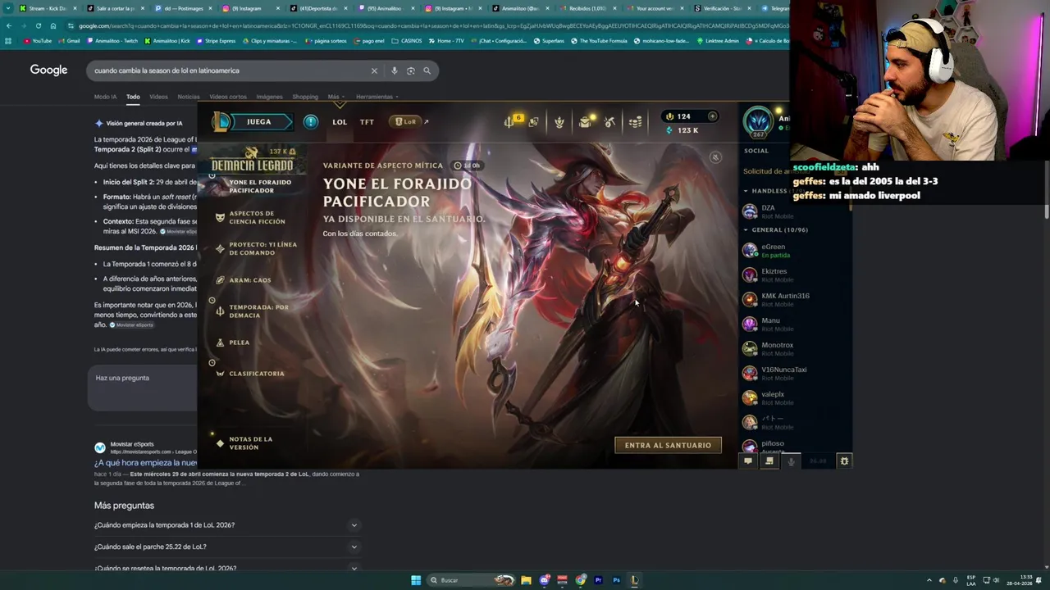Open Google Herramientas dropdown
This screenshot has width=1050, height=590.
pyautogui.click(x=377, y=97)
